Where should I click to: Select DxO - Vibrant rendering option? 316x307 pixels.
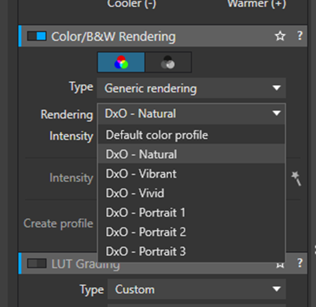(x=191, y=173)
